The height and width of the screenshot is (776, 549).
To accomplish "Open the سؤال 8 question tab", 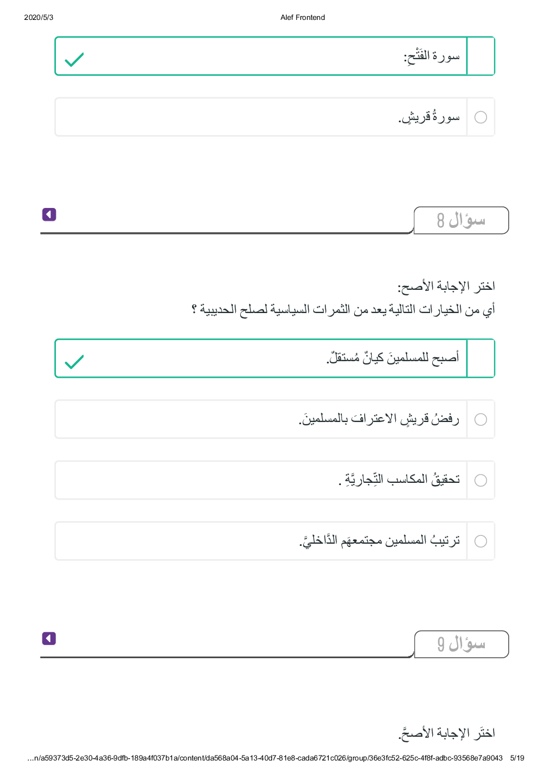I will [461, 220].
